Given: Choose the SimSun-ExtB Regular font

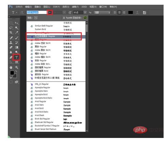Looking at the screenshot, I should point(56,26).
